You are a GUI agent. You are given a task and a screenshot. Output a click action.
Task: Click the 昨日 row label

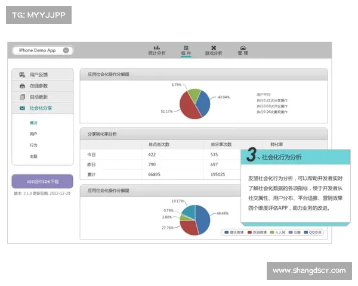91,164
